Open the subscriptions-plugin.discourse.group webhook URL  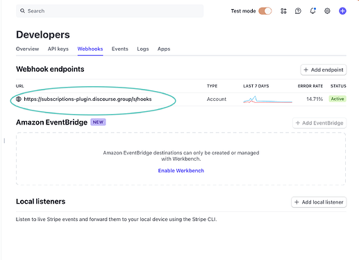tap(87, 99)
